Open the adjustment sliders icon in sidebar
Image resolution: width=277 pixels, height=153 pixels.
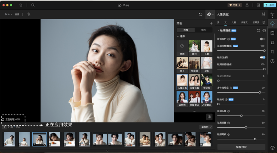coord(272,14)
